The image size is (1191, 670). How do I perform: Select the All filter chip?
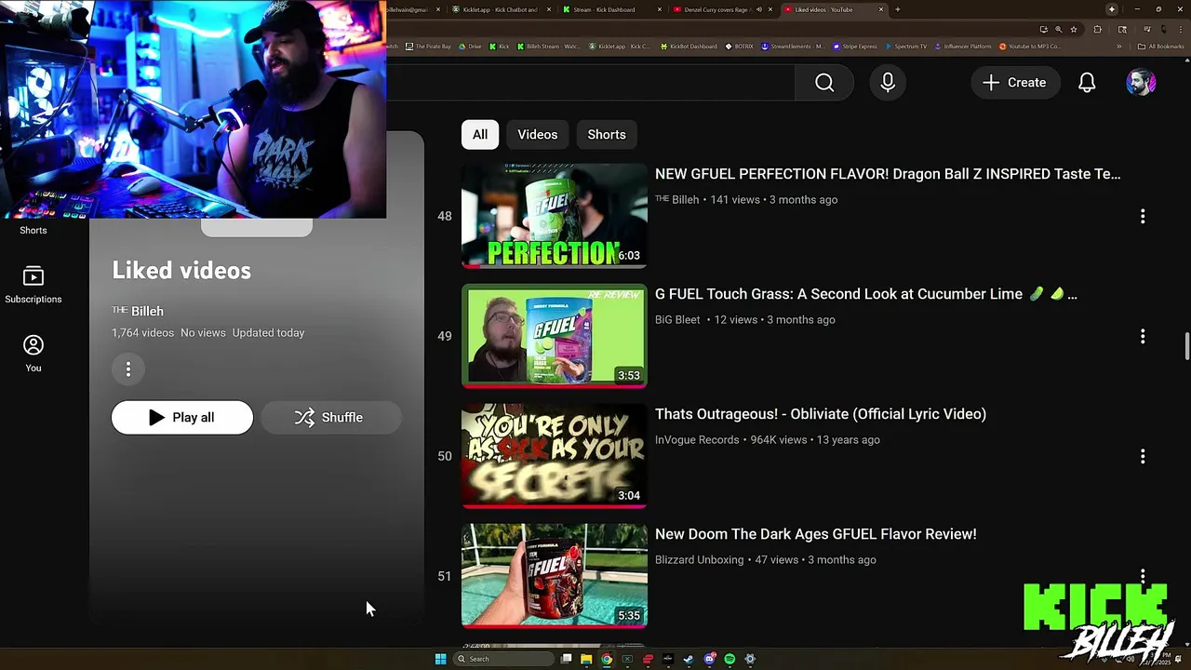(480, 135)
